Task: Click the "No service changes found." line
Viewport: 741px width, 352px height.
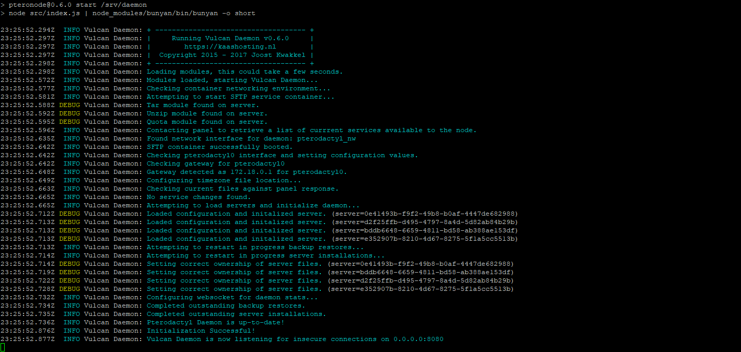Action: (x=199, y=197)
